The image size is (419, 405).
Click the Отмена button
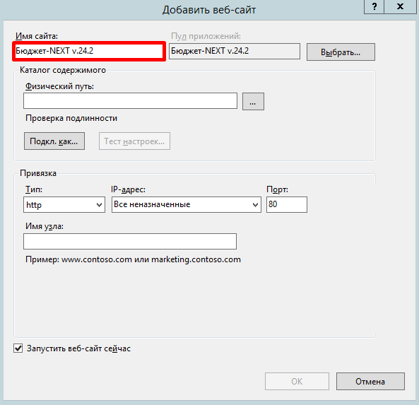370,382
